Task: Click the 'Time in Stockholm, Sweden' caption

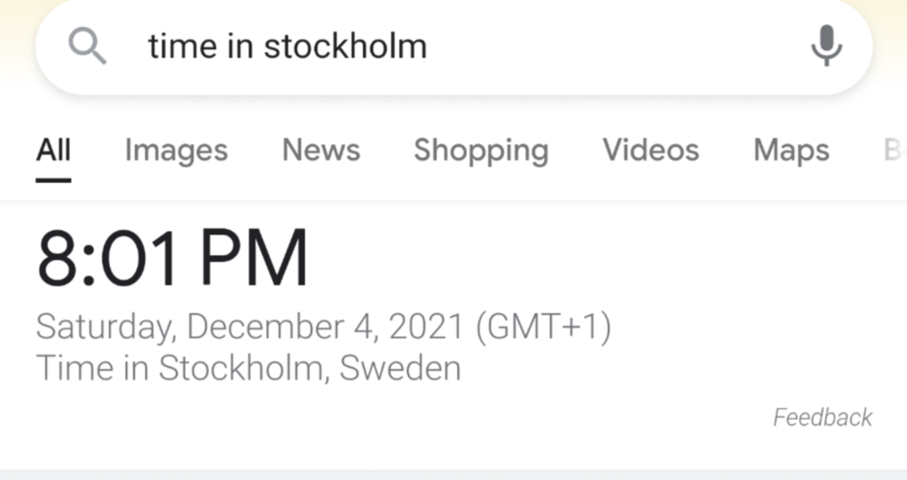Action: pyautogui.click(x=248, y=368)
